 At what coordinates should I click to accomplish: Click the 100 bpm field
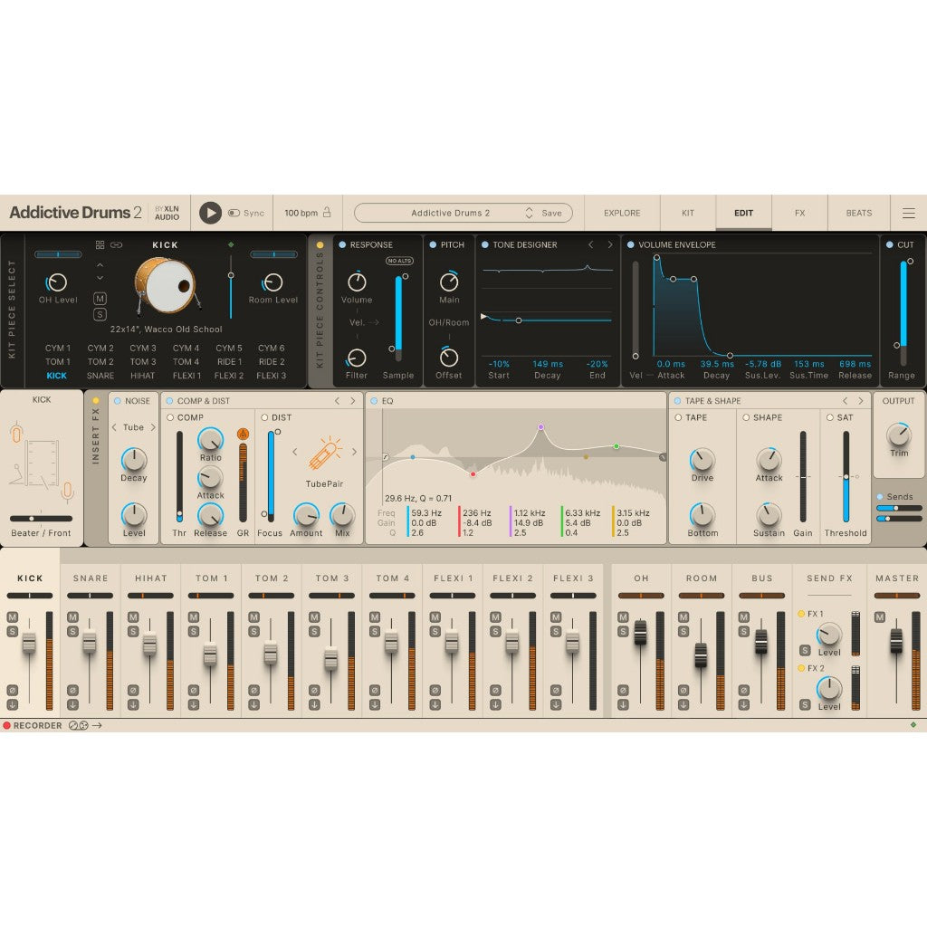click(x=301, y=213)
